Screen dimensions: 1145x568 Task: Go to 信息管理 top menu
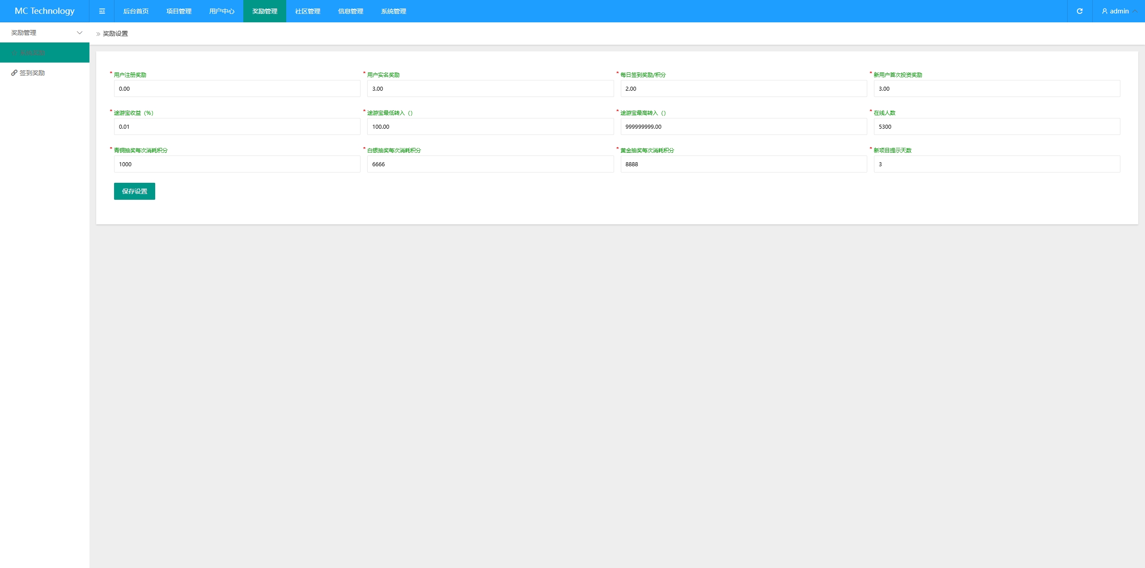(x=351, y=11)
